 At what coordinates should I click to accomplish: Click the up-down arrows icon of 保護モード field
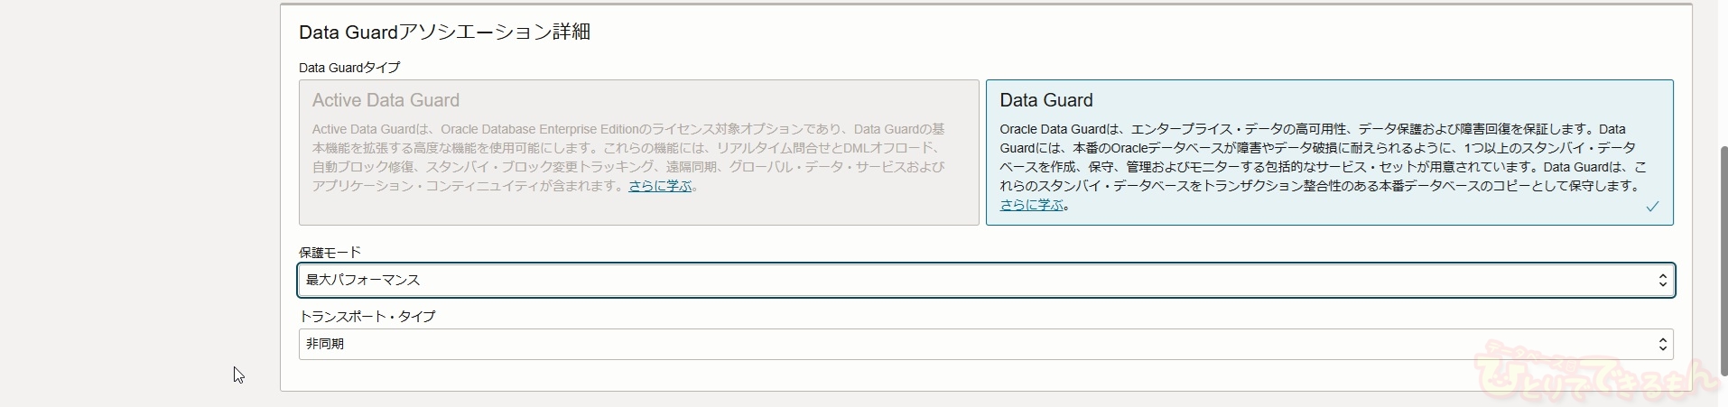(x=1662, y=281)
